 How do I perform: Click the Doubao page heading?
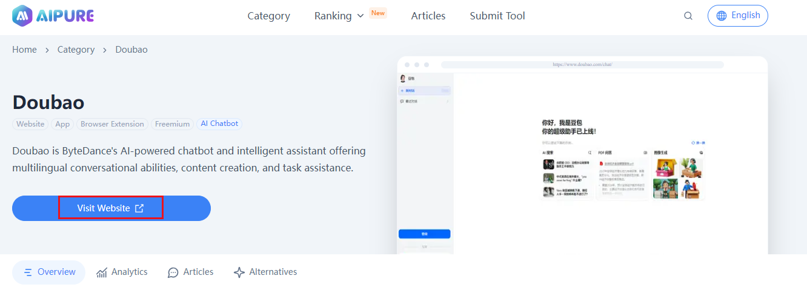tap(48, 102)
